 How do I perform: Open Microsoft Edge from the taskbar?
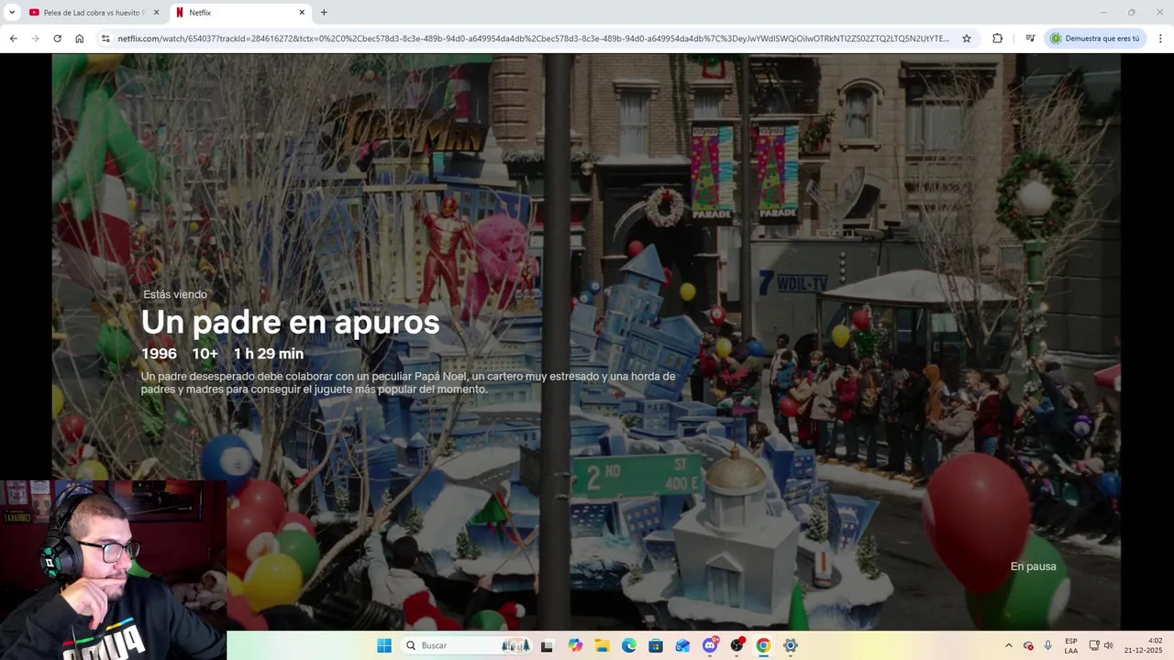[x=629, y=645]
